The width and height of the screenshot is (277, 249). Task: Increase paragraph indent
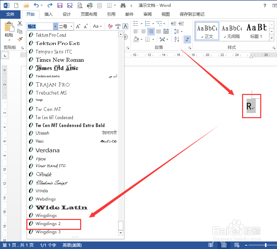pyautogui.click(x=181, y=24)
